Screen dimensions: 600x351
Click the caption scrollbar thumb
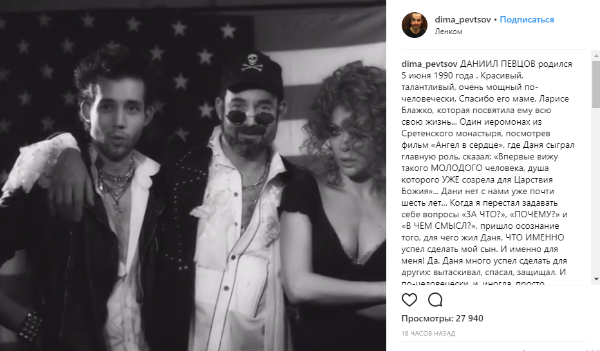[x=595, y=84]
